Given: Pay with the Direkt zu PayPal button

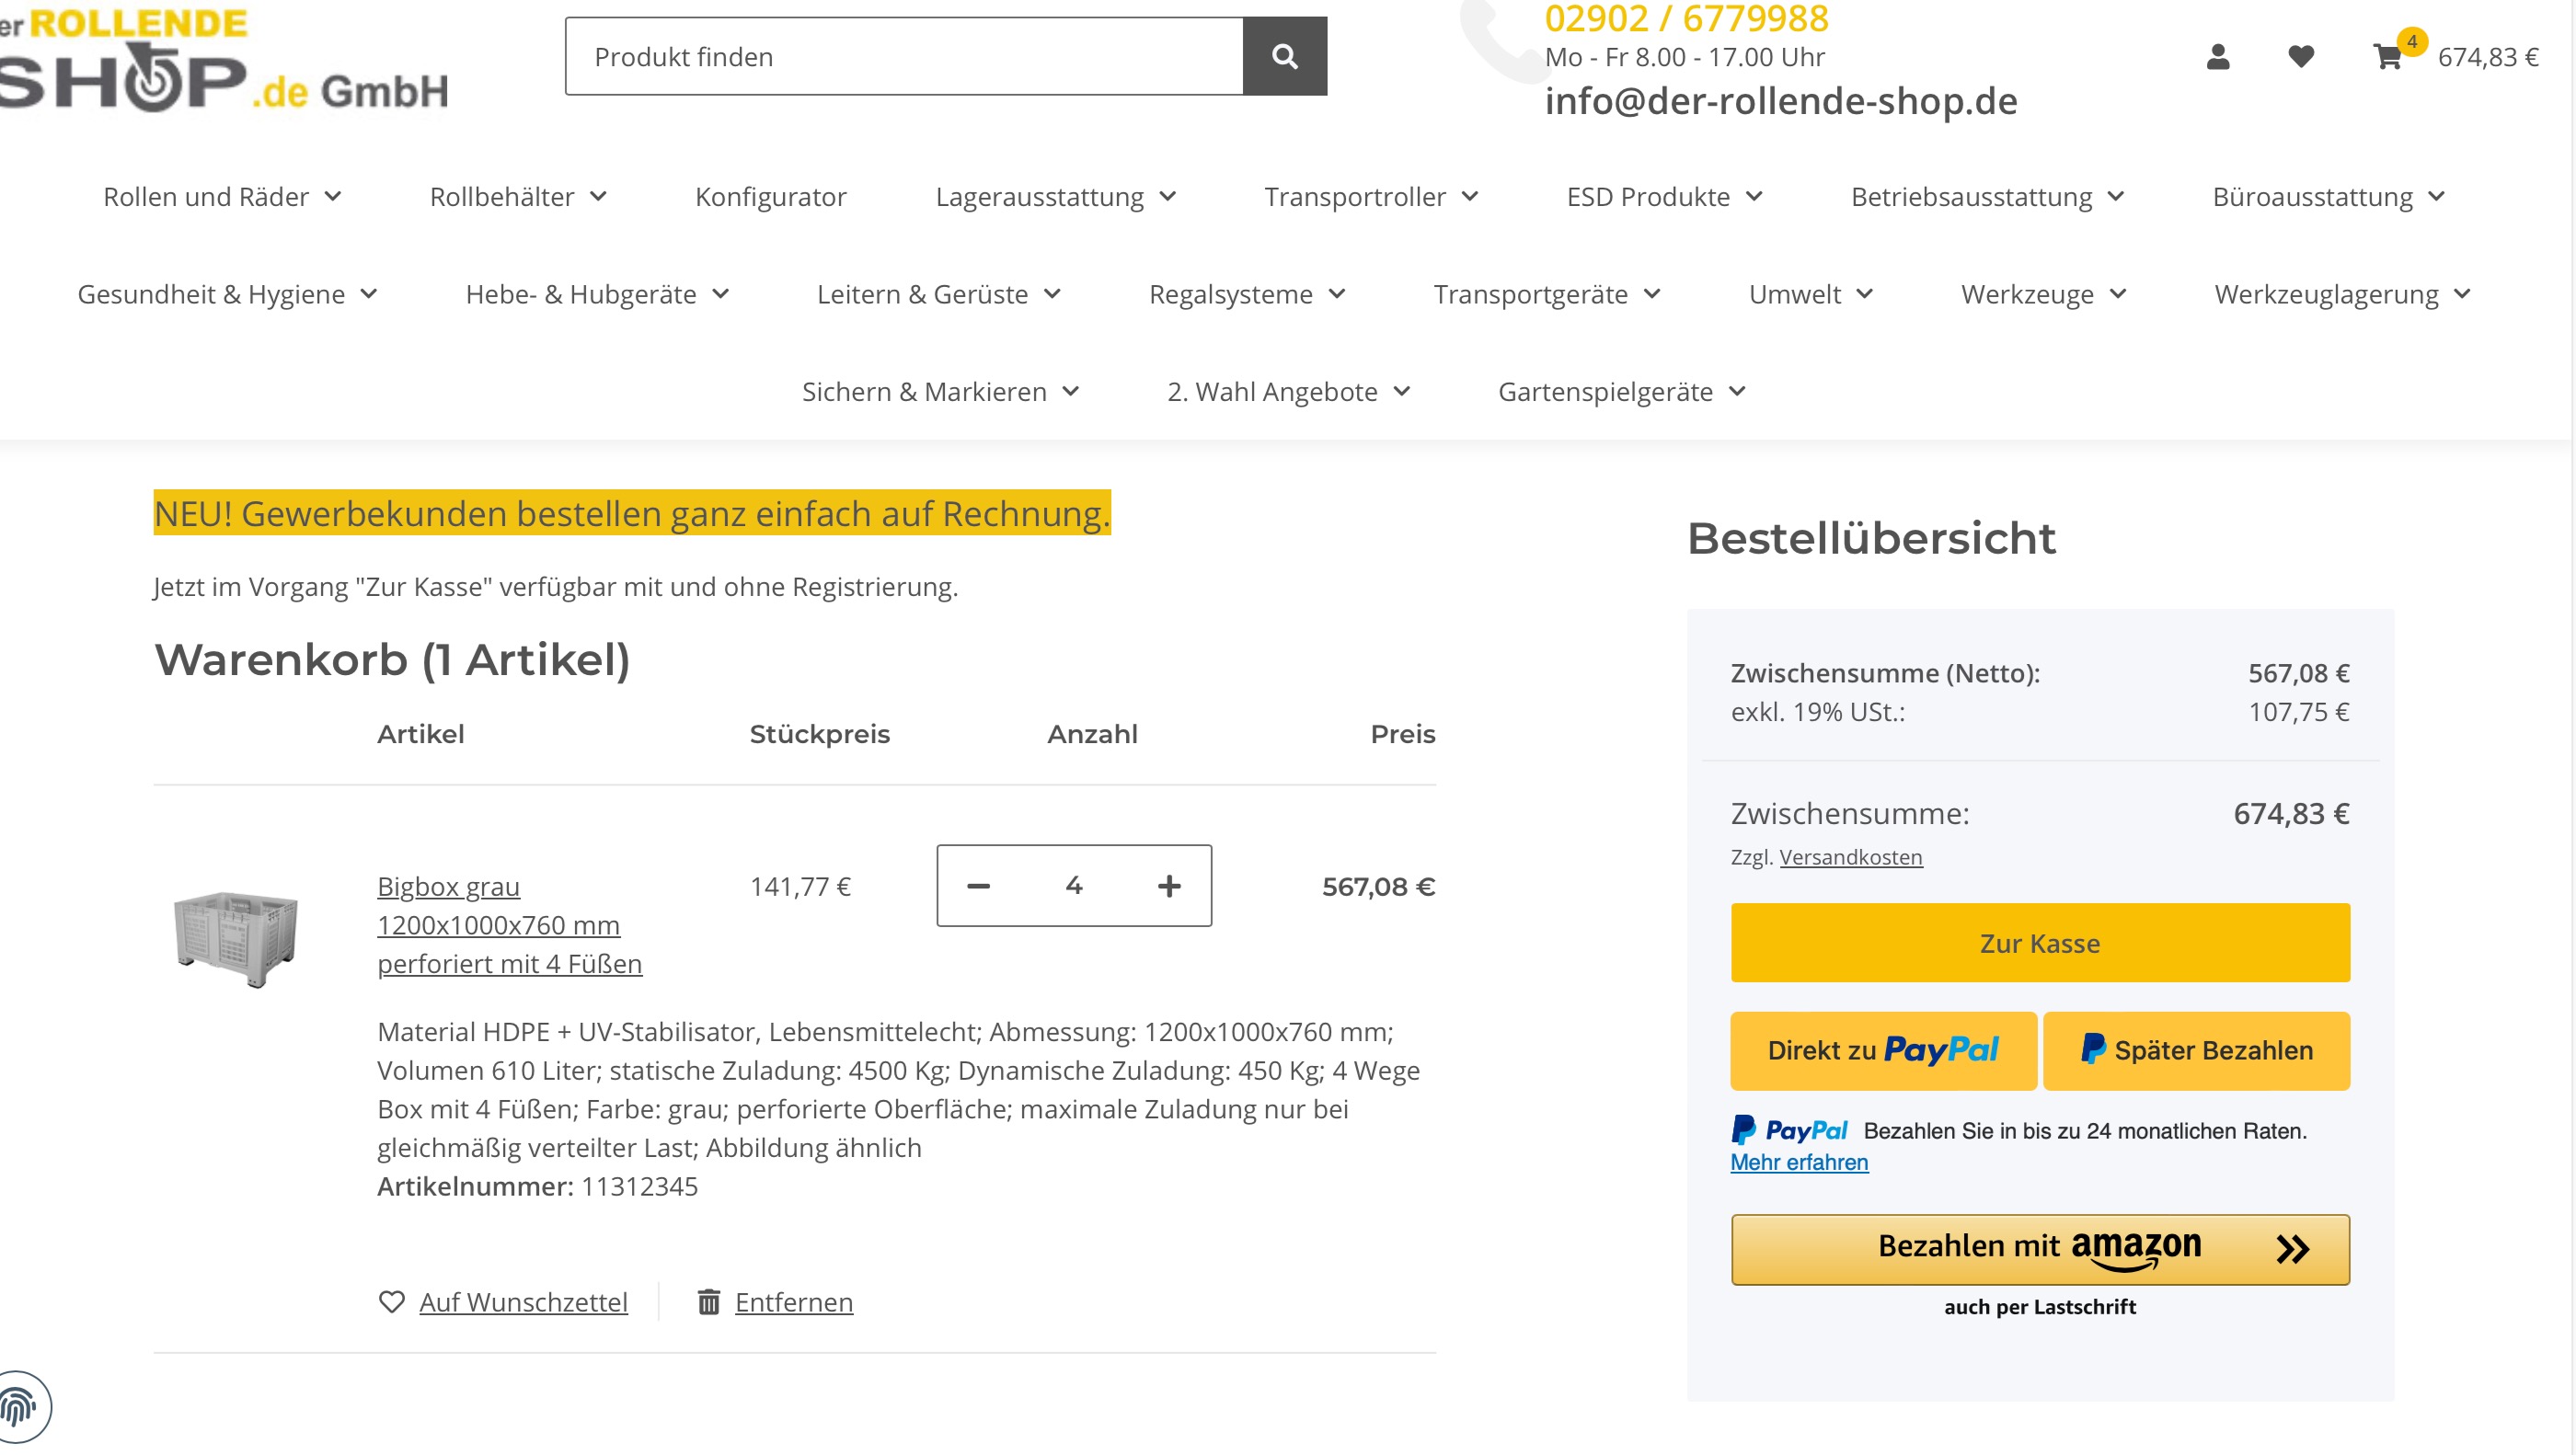Looking at the screenshot, I should tap(1883, 1051).
